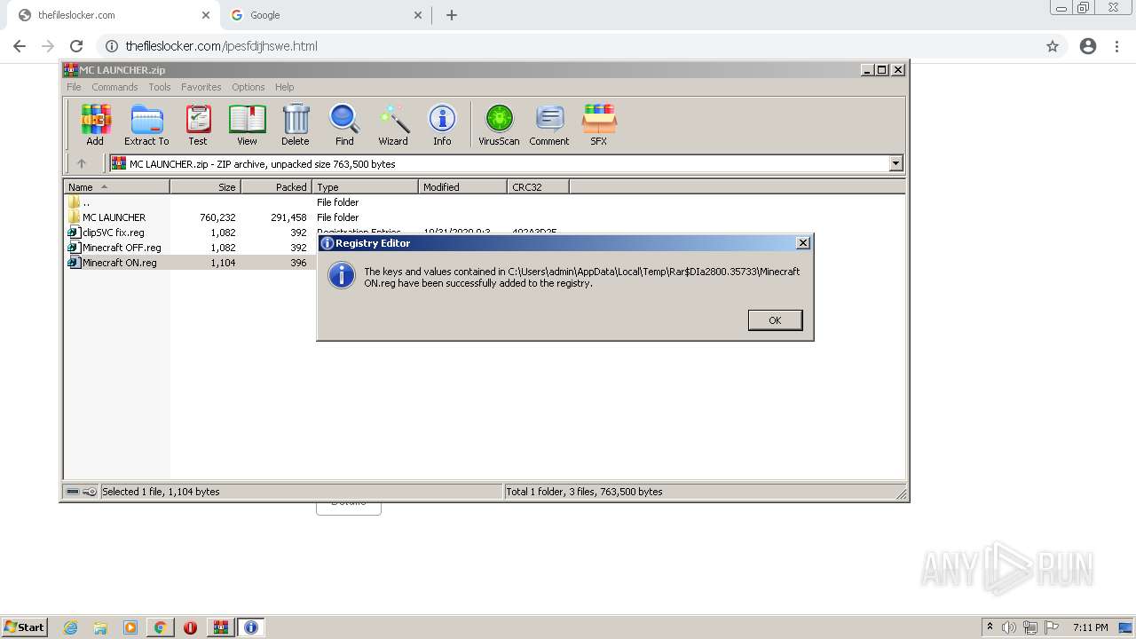Viewport: 1136px width, 639px height.
Task: Go back in the browser
Action: [x=20, y=46]
